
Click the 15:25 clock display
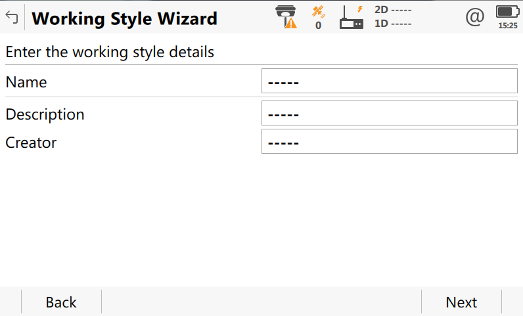tap(508, 26)
